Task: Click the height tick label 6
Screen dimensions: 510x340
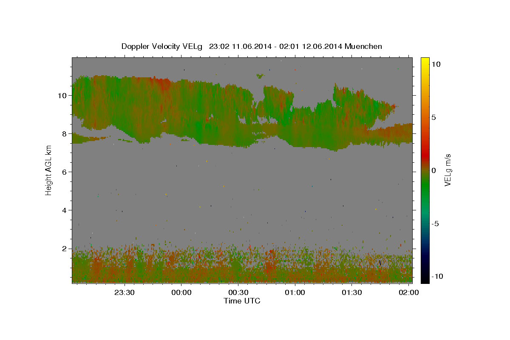Action: coord(64,172)
